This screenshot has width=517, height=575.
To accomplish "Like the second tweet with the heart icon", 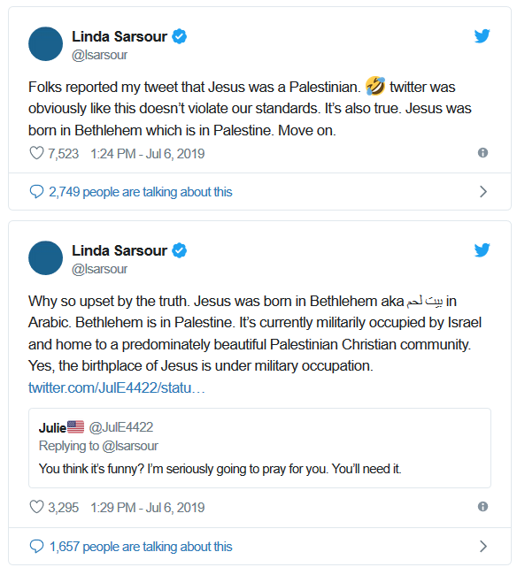I will coord(36,507).
